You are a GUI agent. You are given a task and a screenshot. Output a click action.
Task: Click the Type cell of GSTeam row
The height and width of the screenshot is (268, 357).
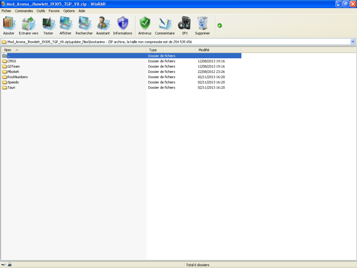coord(162,66)
